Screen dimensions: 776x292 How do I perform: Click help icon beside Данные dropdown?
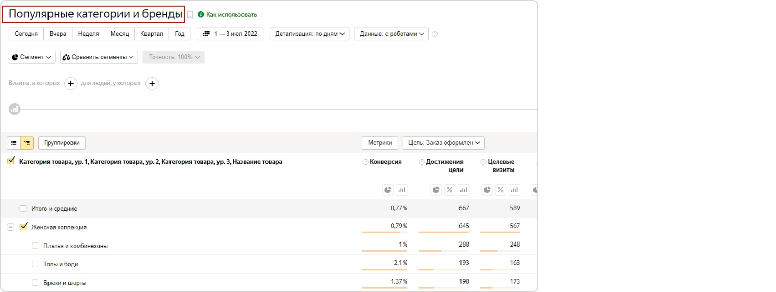(x=435, y=34)
